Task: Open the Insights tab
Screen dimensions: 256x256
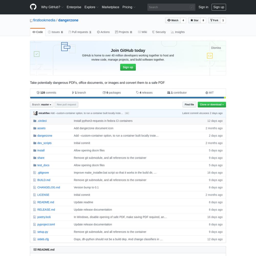Action: coord(178,32)
